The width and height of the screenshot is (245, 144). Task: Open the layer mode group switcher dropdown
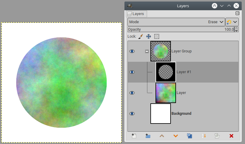pyautogui.click(x=232, y=22)
